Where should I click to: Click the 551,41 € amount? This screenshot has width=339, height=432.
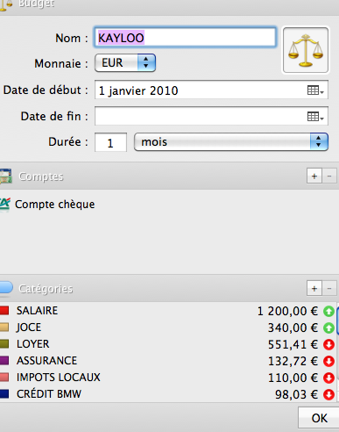[293, 344]
